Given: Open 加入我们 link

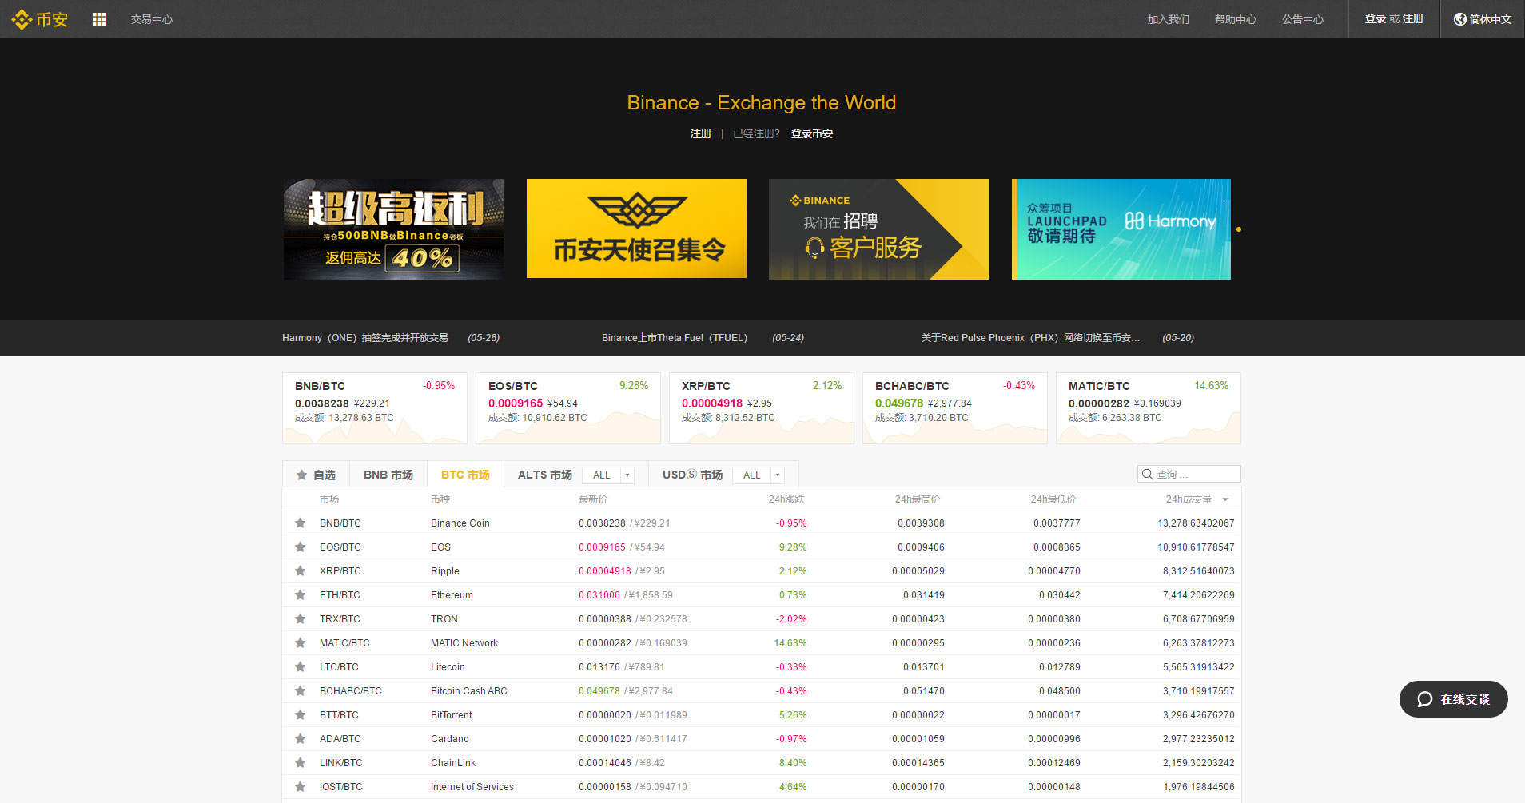Looking at the screenshot, I should (1168, 19).
